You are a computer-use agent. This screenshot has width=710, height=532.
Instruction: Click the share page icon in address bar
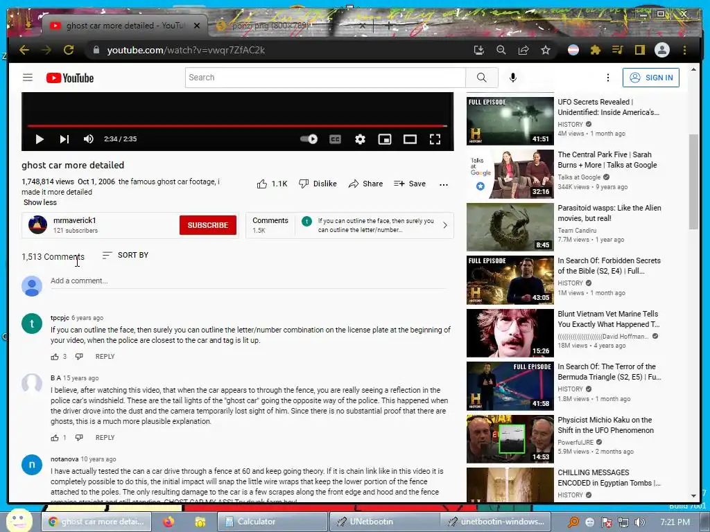(523, 50)
